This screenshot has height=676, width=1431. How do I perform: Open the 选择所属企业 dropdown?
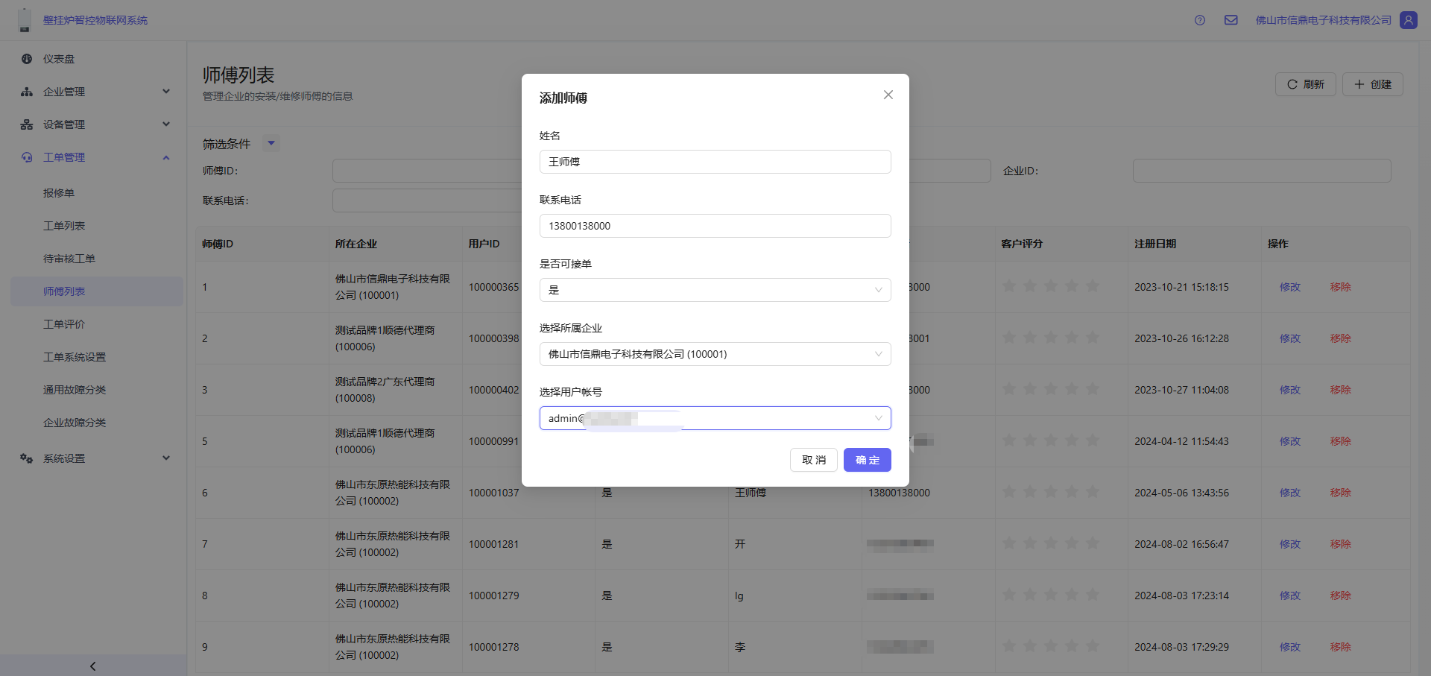point(715,354)
